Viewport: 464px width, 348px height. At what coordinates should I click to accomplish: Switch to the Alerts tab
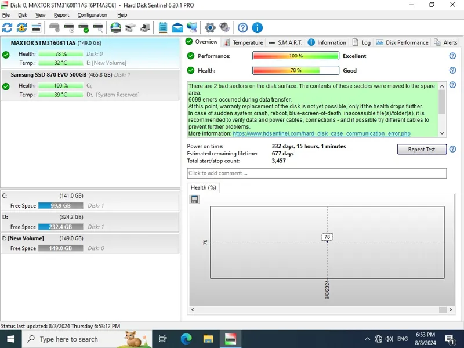pos(445,42)
